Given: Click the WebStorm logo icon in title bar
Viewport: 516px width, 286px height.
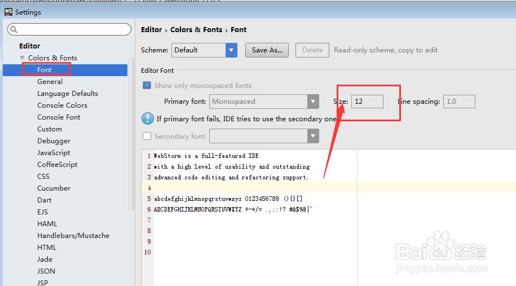Looking at the screenshot, I should point(8,12).
